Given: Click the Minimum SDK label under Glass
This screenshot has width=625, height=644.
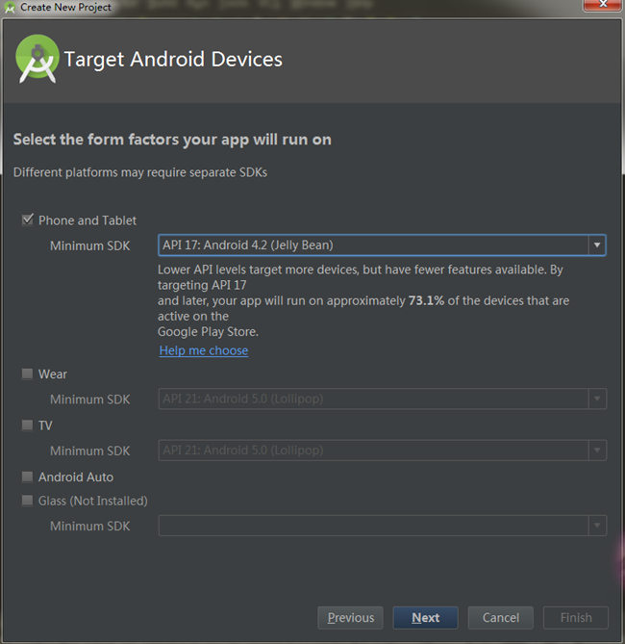Looking at the screenshot, I should (89, 526).
